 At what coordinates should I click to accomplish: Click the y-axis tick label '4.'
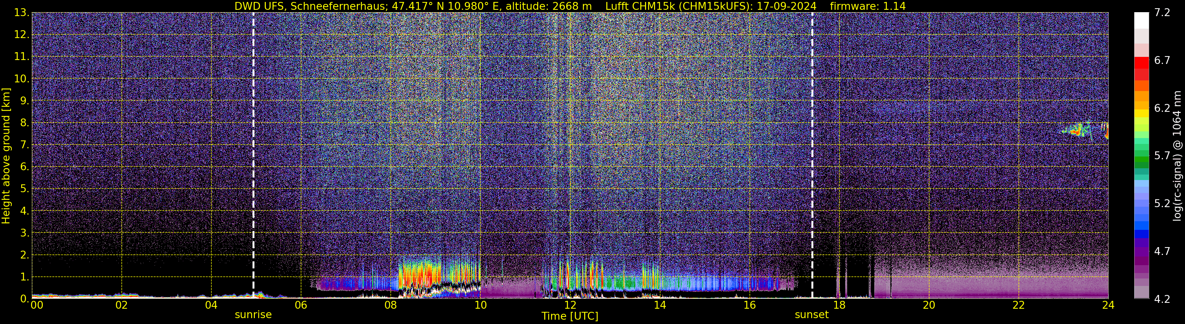[24, 211]
